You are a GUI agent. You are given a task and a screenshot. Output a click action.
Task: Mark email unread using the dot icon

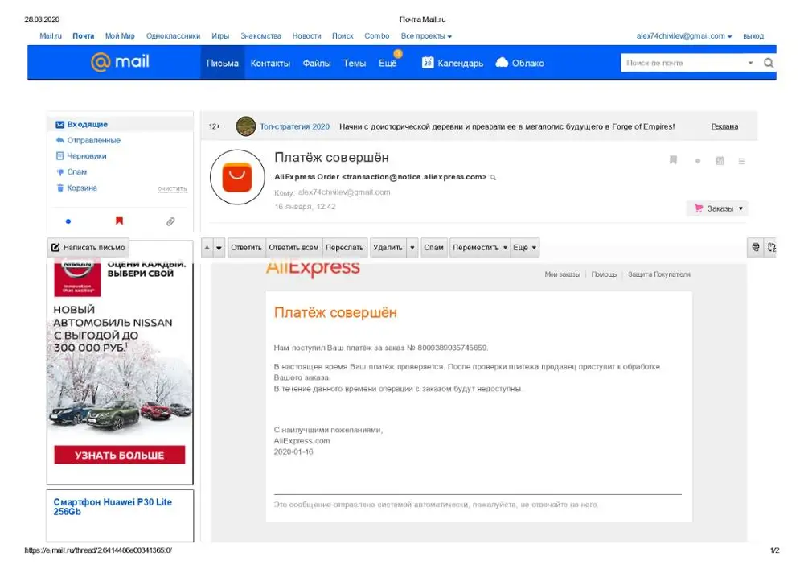[x=697, y=161]
